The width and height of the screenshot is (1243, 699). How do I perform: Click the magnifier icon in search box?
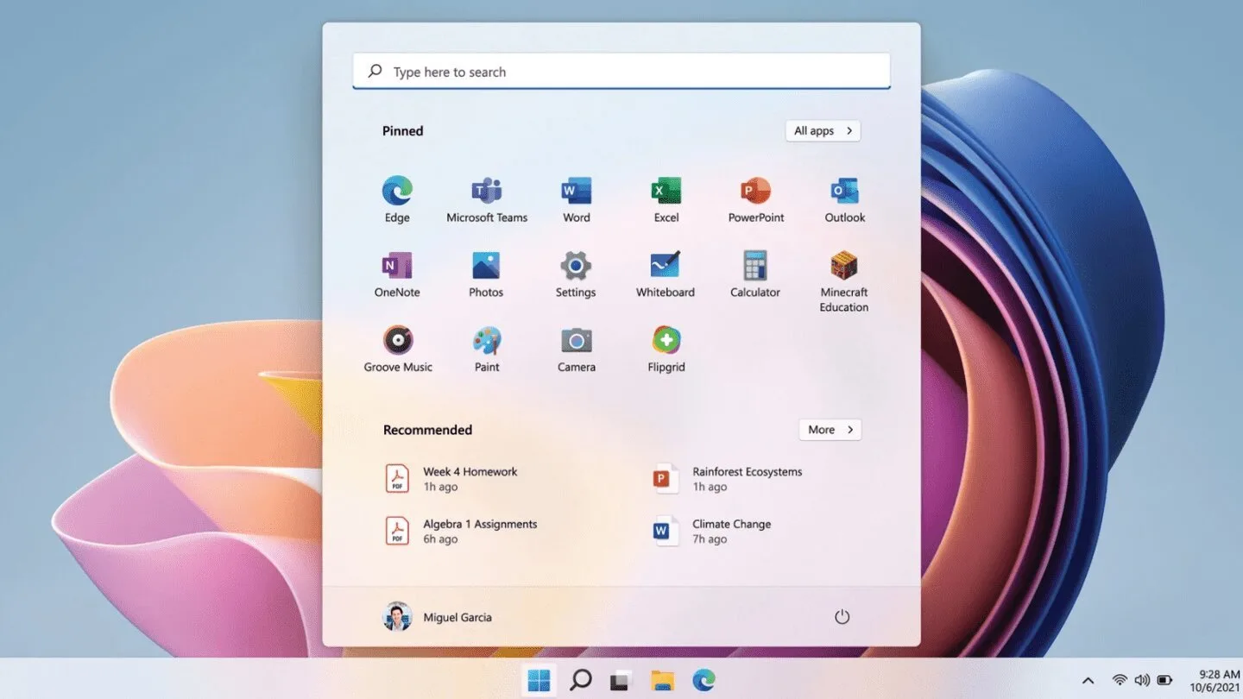[x=375, y=72]
